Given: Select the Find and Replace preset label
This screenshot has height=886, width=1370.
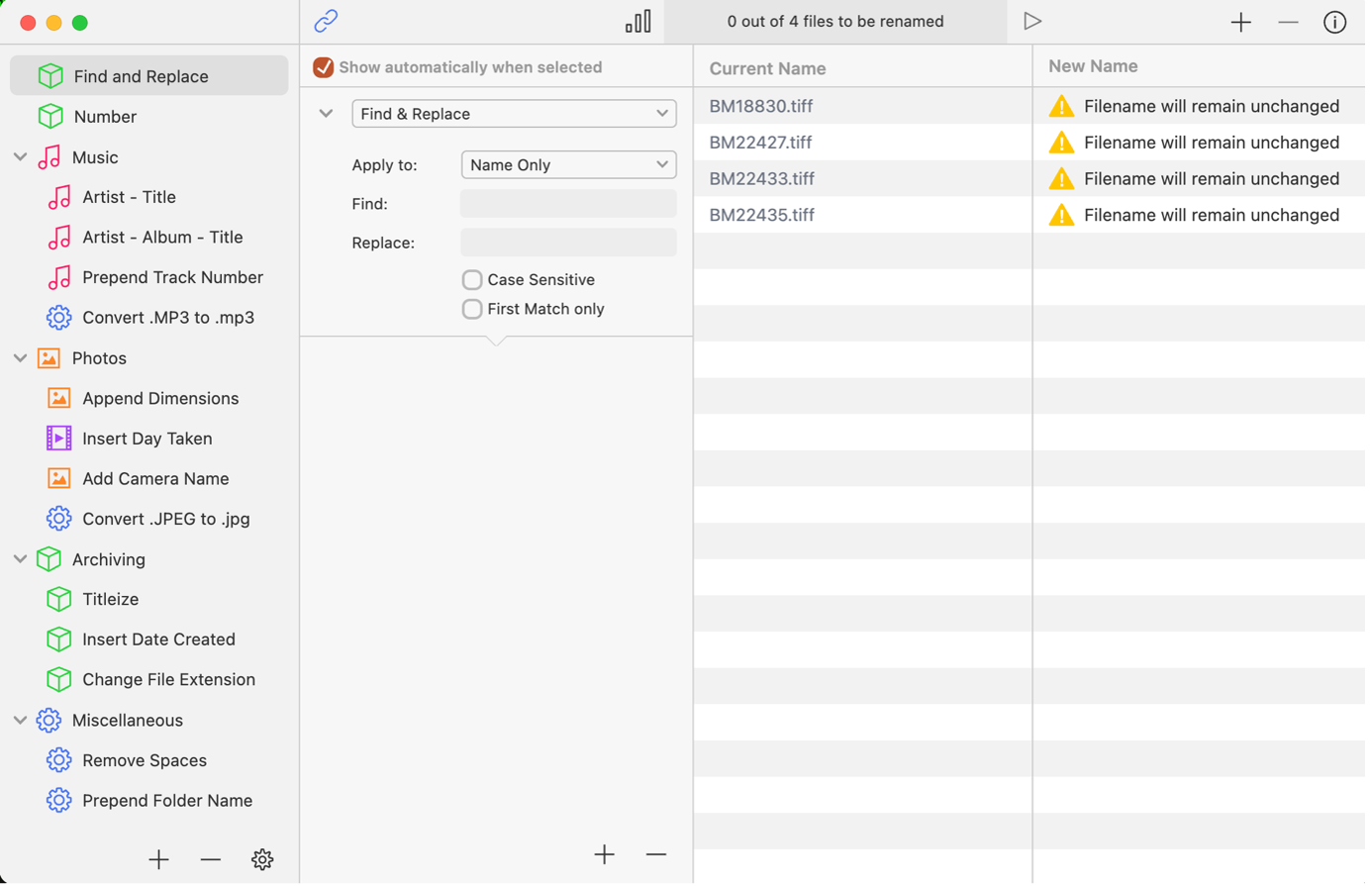Looking at the screenshot, I should pos(141,76).
